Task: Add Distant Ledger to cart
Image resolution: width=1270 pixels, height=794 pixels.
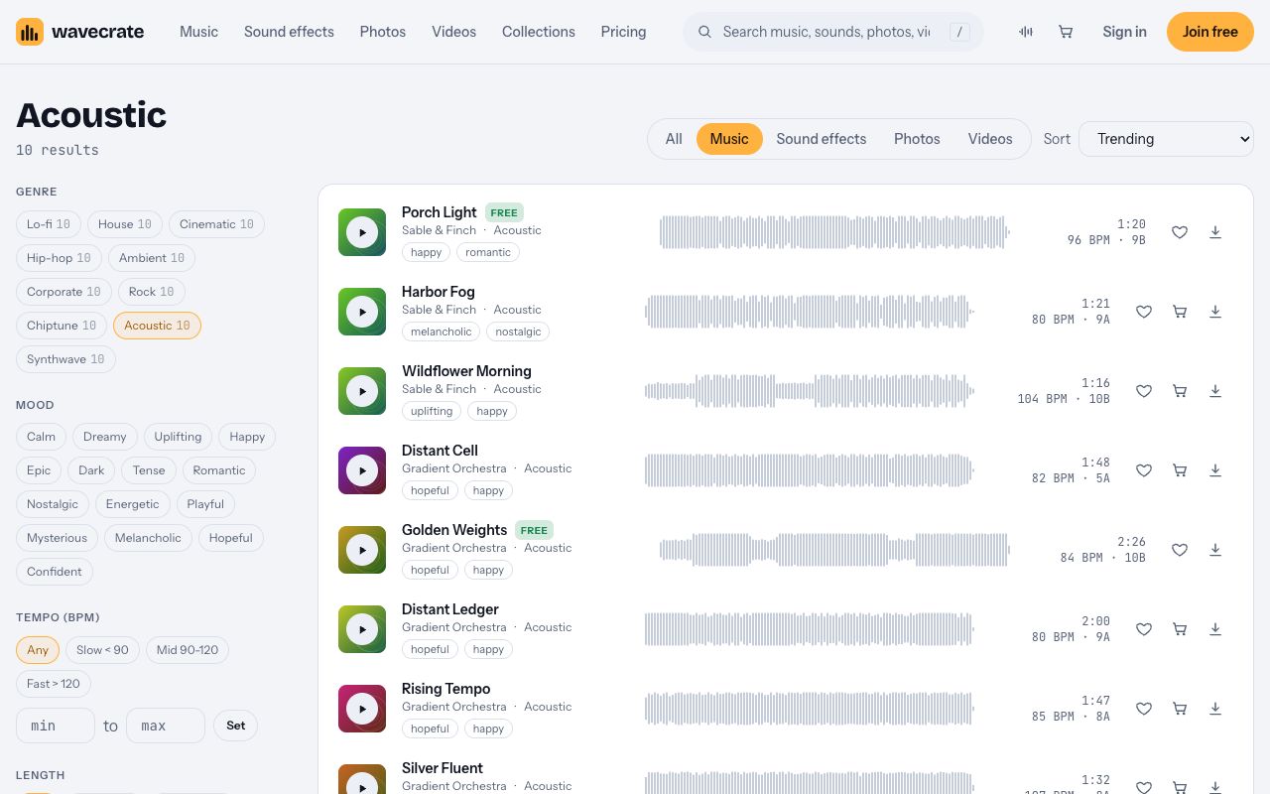Action: click(x=1180, y=629)
